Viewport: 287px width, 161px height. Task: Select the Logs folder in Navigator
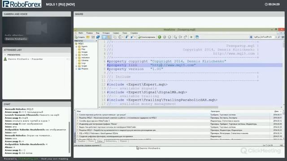(83, 63)
